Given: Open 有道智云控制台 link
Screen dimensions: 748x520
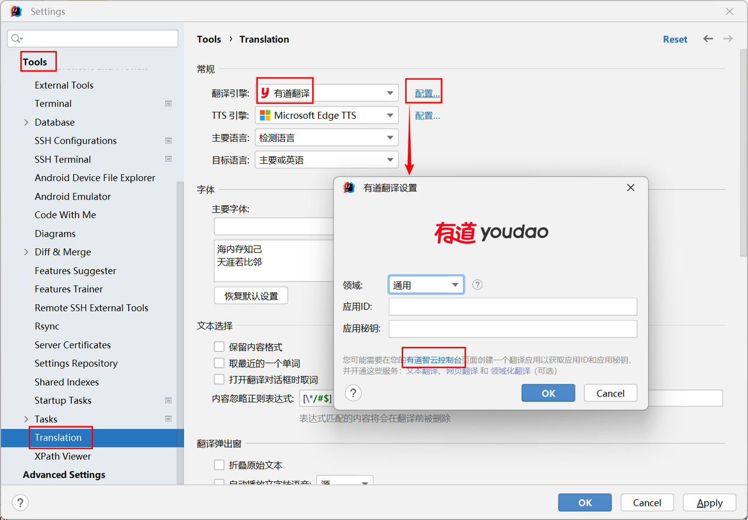Looking at the screenshot, I should [434, 360].
